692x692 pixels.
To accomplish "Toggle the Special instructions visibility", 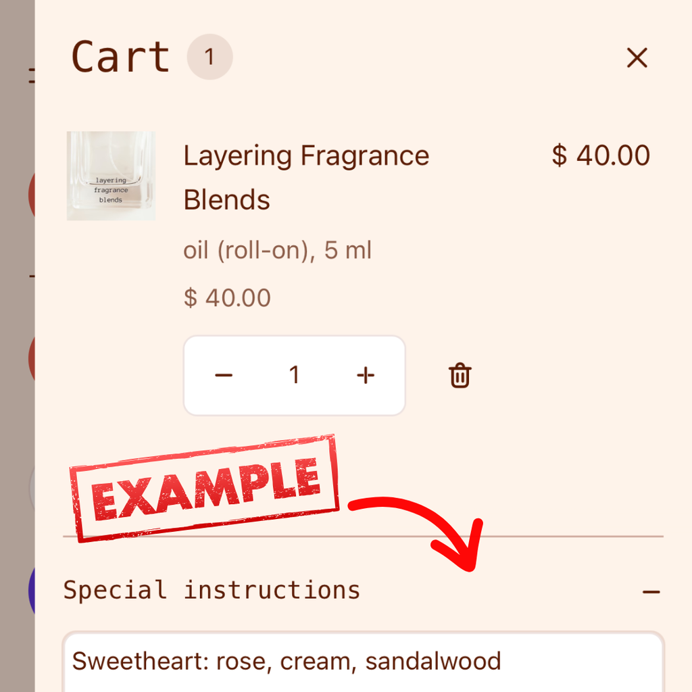I will 652,591.
